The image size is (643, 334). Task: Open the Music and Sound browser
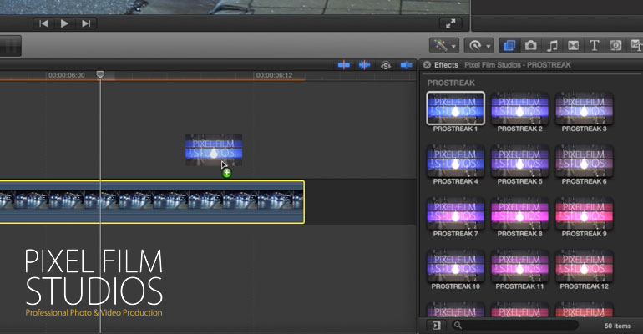(x=552, y=45)
